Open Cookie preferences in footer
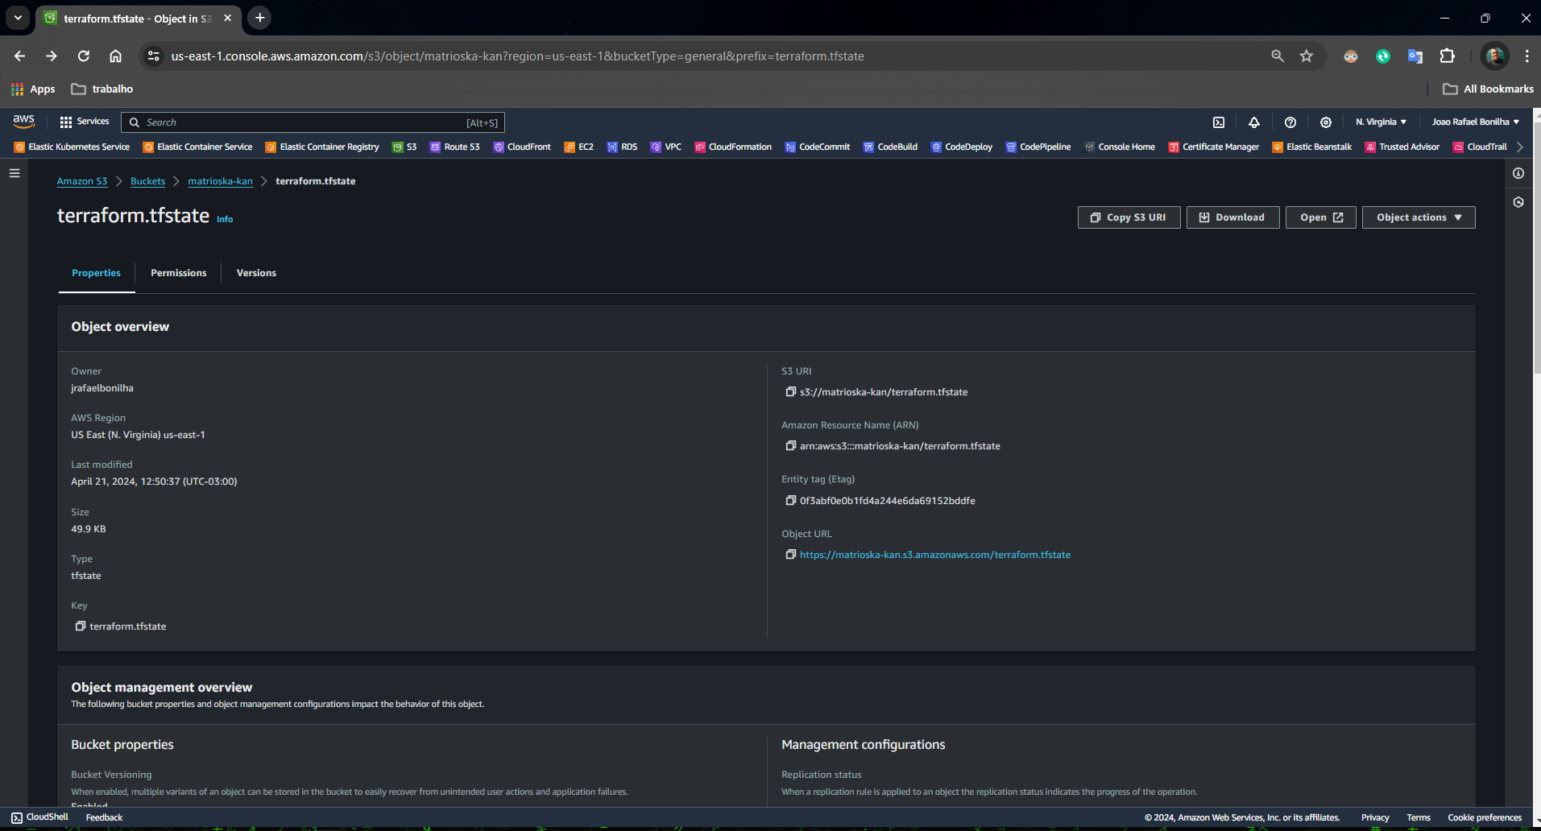The image size is (1541, 831). 1485,817
